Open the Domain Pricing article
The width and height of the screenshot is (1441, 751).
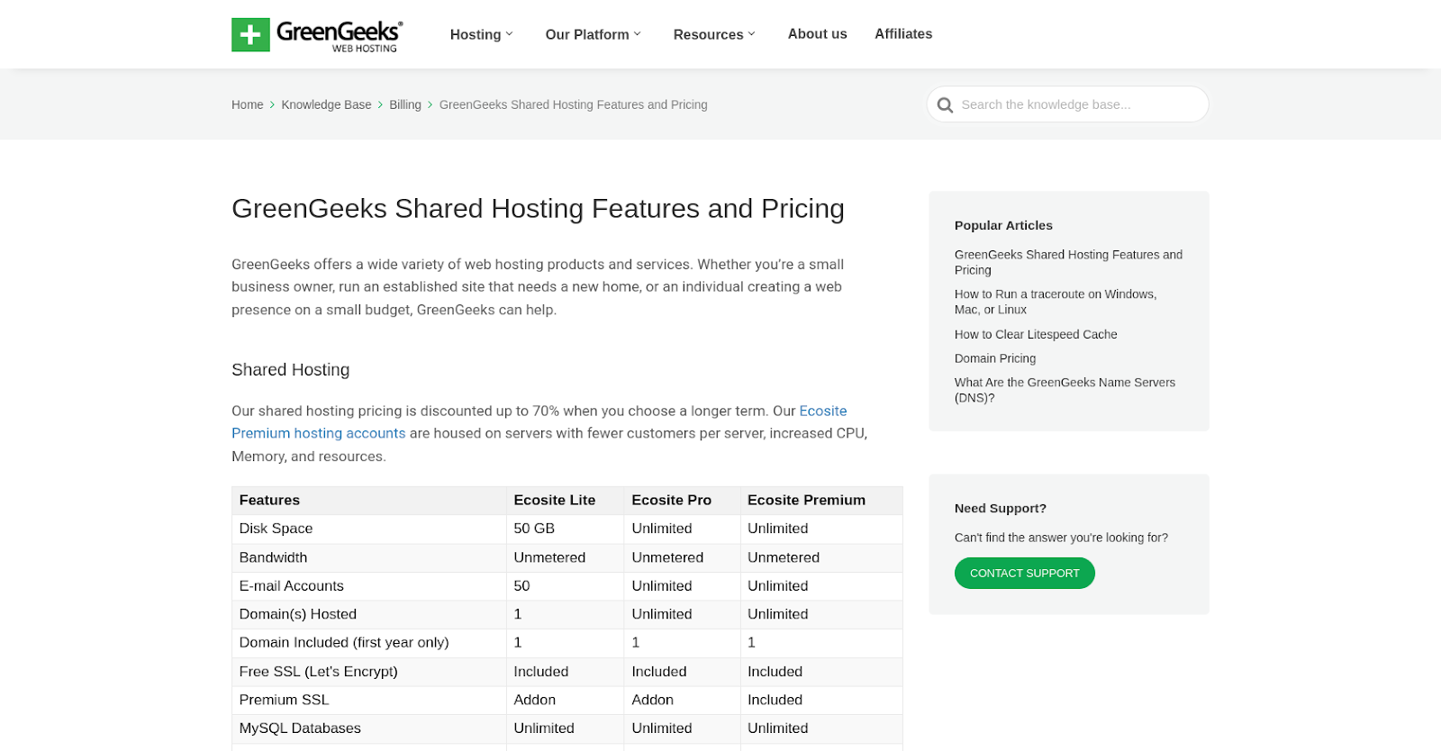tap(995, 358)
